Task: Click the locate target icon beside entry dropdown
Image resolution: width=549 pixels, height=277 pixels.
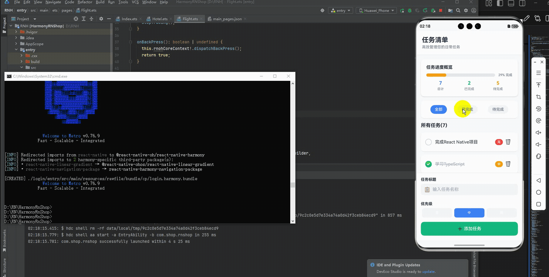Action: 322,10
